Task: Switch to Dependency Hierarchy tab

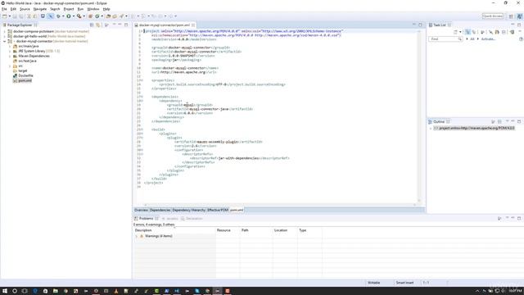Action: pos(188,210)
